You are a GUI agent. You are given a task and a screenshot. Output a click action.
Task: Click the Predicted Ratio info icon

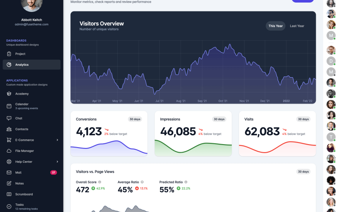(186, 182)
